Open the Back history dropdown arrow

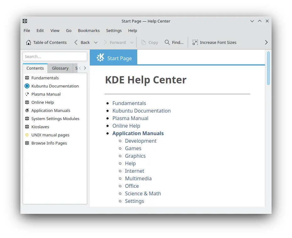96,42
